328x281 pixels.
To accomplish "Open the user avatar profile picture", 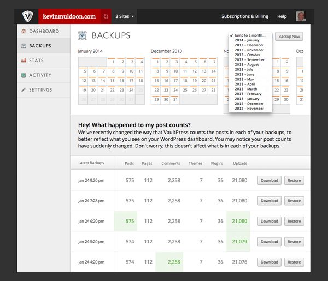I will pos(301,16).
